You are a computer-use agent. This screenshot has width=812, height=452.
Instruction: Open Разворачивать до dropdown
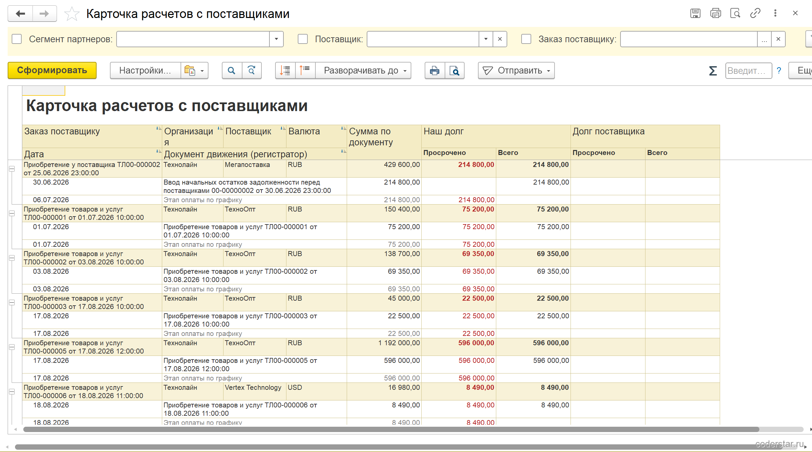(x=363, y=71)
